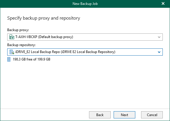Click the 'Backup repository:' label

coord(21,45)
